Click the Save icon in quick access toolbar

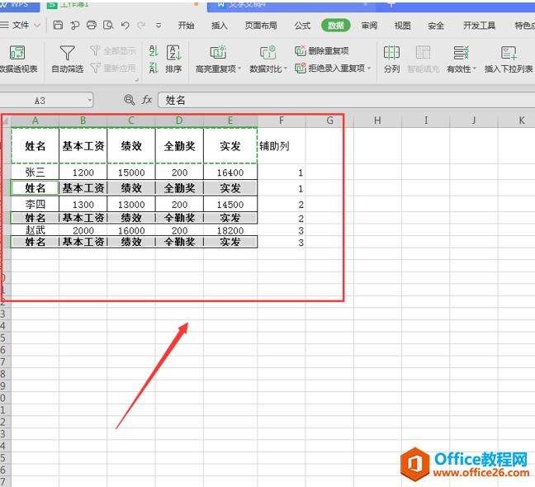[x=58, y=25]
